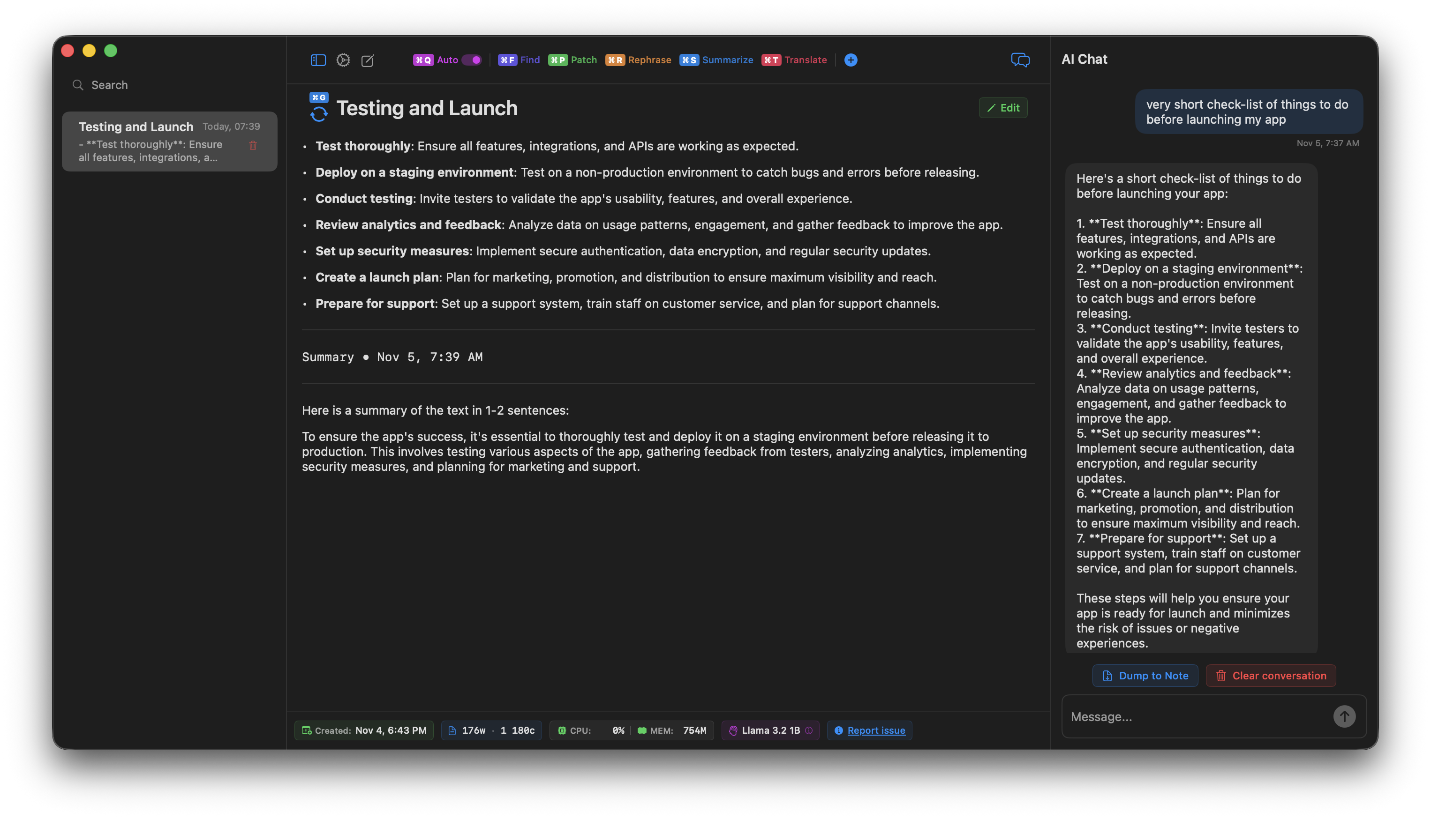Click the Edit button on the note
This screenshot has height=819, width=1431.
pos(1003,107)
